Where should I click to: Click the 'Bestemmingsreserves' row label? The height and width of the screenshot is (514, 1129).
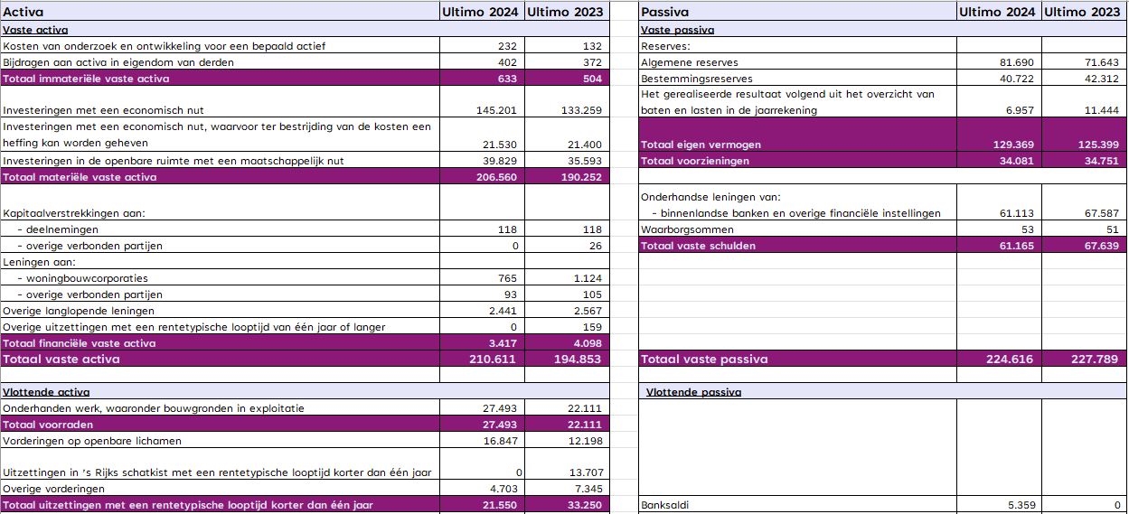click(x=695, y=79)
